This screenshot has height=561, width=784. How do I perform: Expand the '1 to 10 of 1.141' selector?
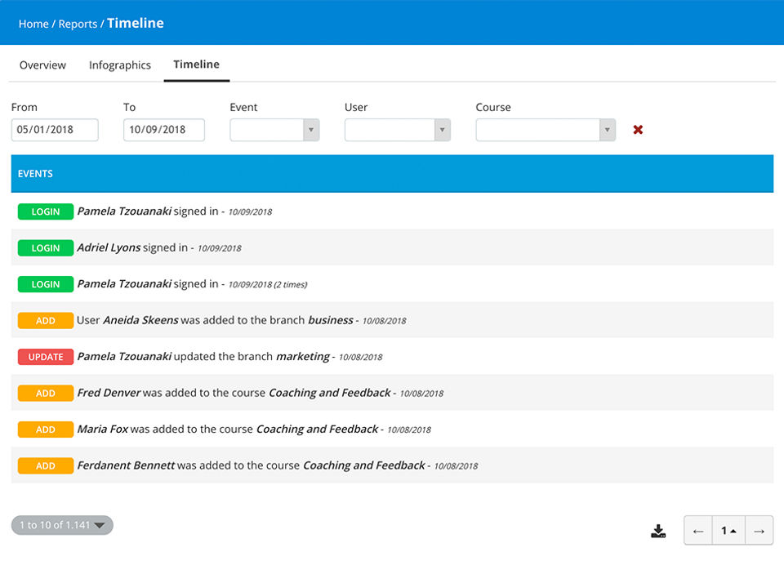tap(62, 525)
